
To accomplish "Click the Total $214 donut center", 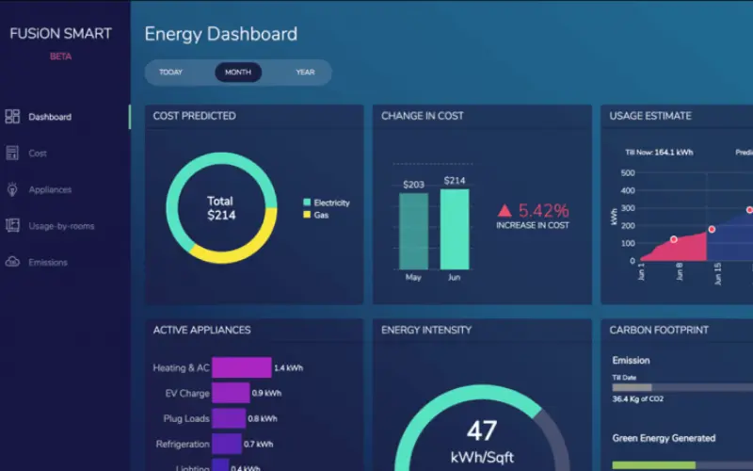I will coord(221,208).
